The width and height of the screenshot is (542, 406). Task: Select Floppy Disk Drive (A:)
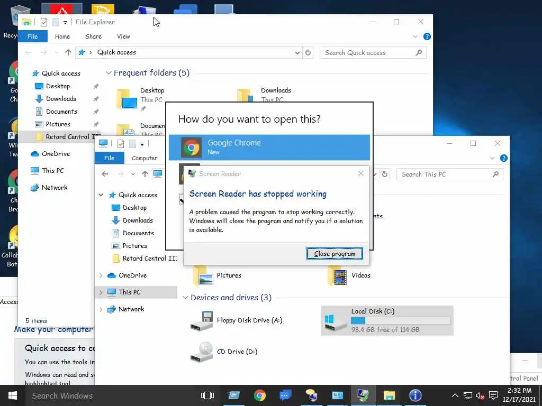pyautogui.click(x=237, y=321)
